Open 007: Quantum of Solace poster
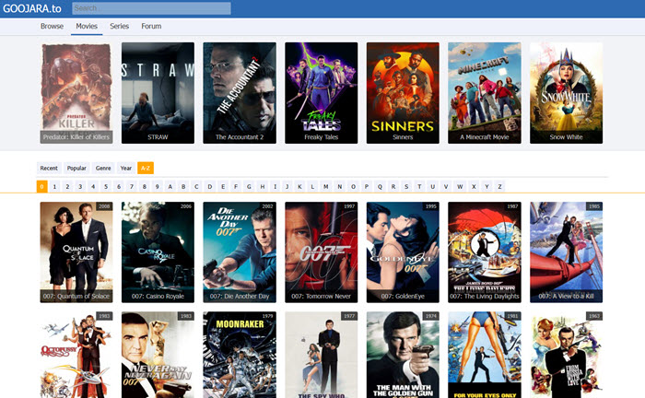 click(76, 252)
